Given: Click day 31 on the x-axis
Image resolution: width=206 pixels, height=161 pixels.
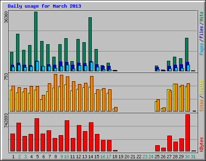Looking at the screenshot, I should (193, 157).
